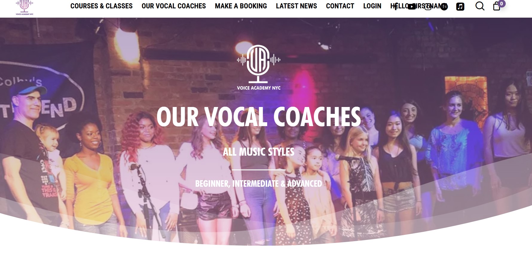Open the Instagram icon in the header
Viewport: 532px width, 254px height.
tap(428, 6)
